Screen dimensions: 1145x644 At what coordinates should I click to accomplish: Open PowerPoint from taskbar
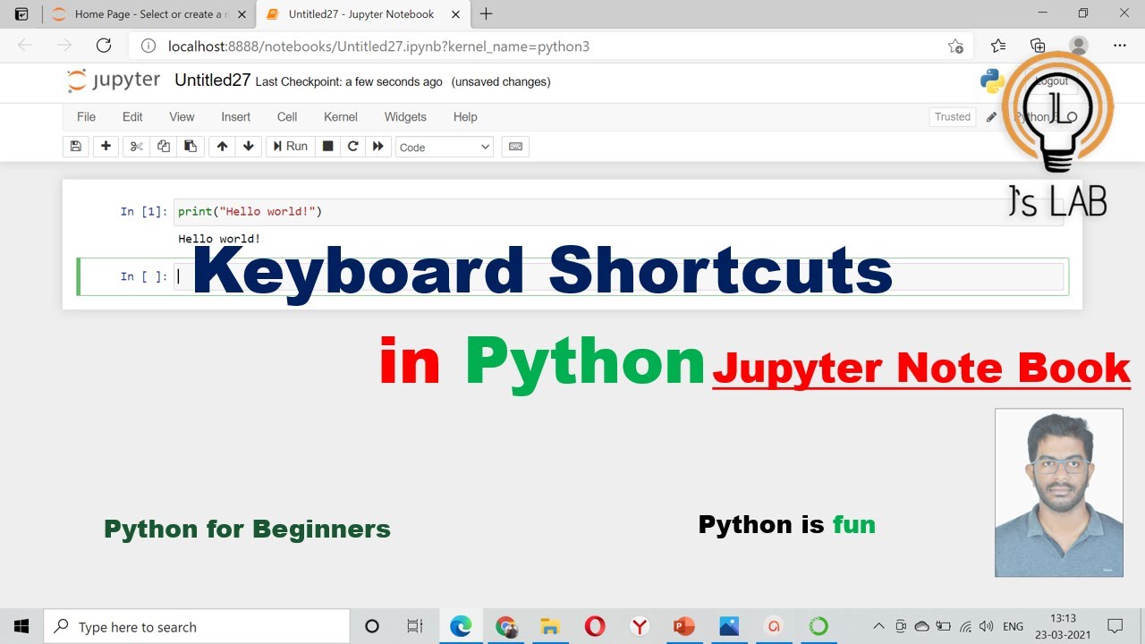[684, 626]
